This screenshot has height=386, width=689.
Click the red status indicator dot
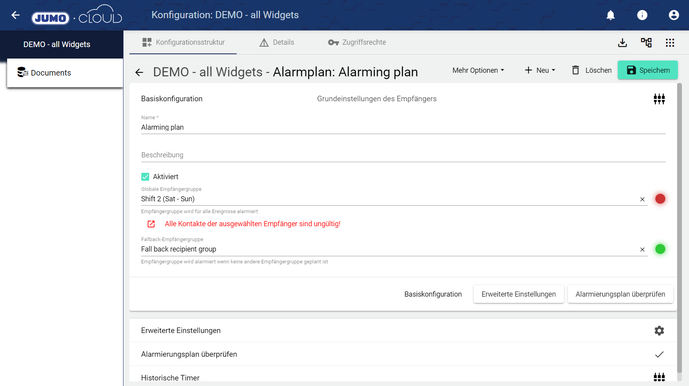point(660,199)
